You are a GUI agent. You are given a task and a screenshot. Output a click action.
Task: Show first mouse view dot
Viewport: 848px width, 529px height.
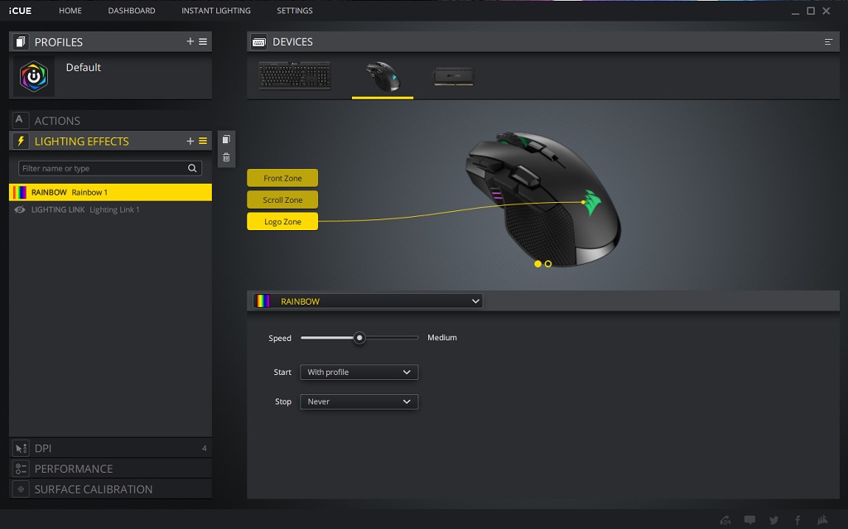[x=537, y=264]
